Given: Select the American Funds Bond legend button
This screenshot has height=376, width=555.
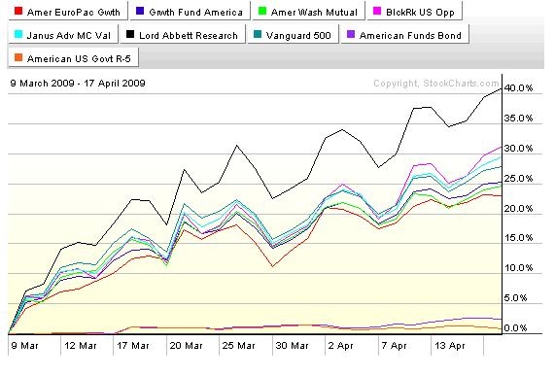Looking at the screenshot, I should [405, 35].
